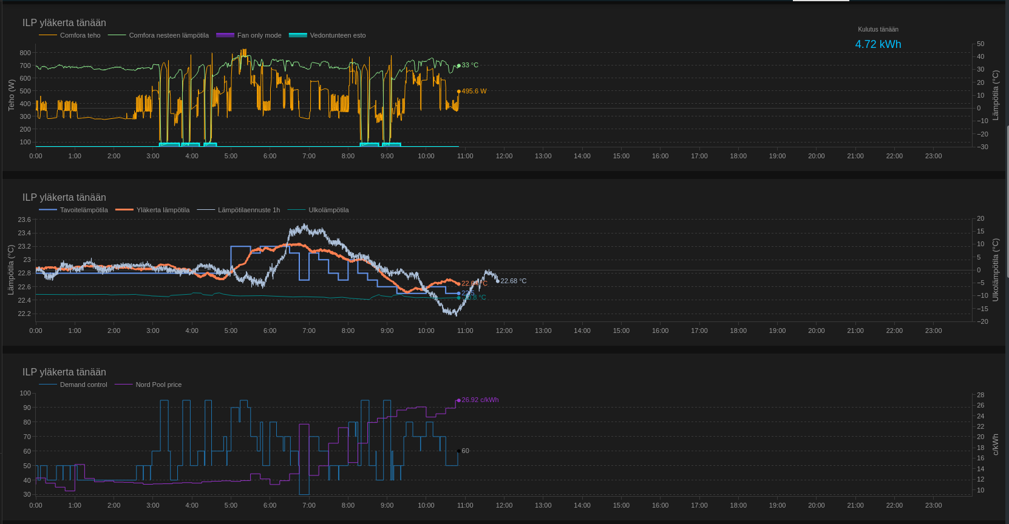
Task: Click the cyan Vedontunteen esto legend swatch
Action: coord(297,35)
